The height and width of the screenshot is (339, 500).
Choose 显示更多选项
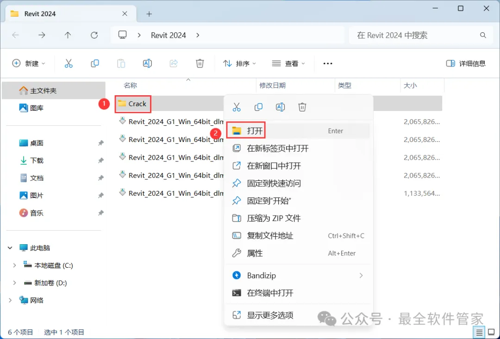point(299,315)
